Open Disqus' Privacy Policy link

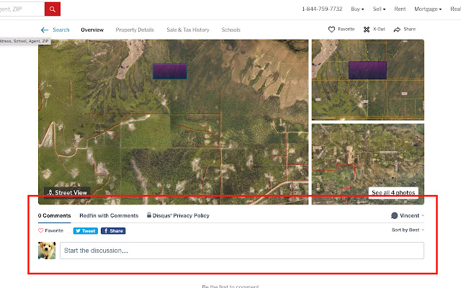178,215
